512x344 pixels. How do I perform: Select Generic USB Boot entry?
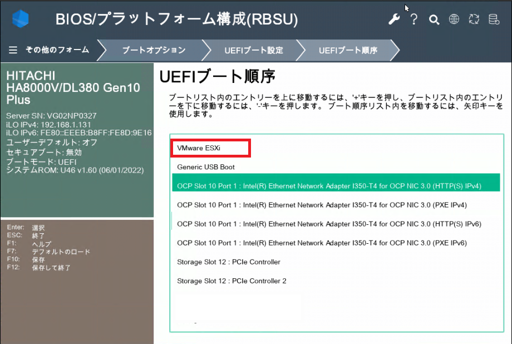pos(336,167)
